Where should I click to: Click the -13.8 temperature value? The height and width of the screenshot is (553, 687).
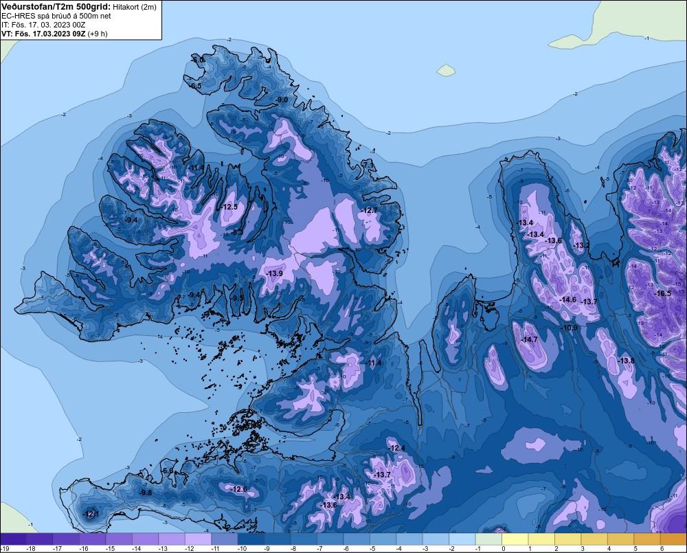626,361
